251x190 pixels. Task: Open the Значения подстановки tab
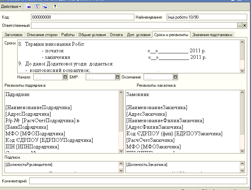tap(212, 35)
